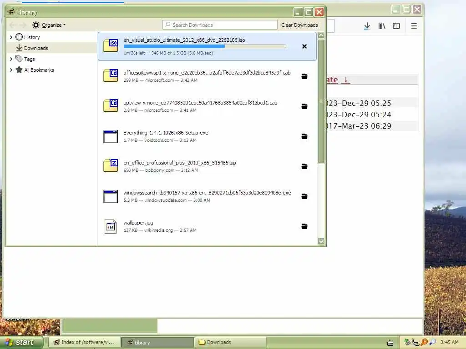Go forward in Library window

click(23, 25)
